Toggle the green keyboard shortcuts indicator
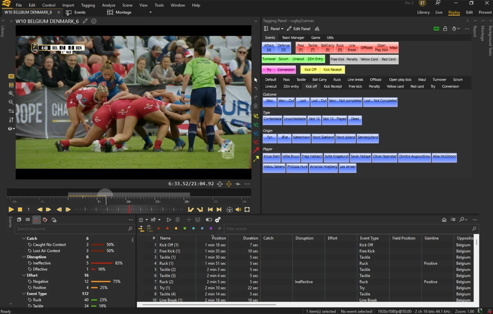Screen dimensions: 493x314 (436, 29)
